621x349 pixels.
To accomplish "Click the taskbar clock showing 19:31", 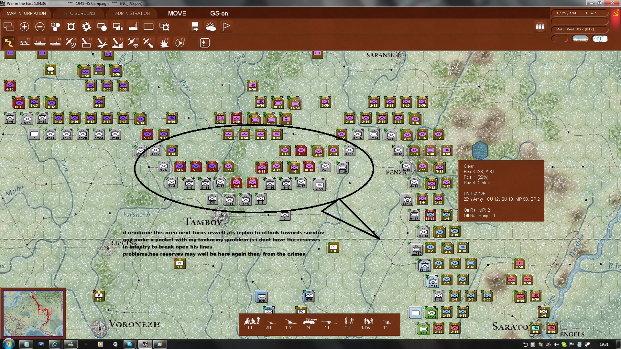I will tap(604, 344).
